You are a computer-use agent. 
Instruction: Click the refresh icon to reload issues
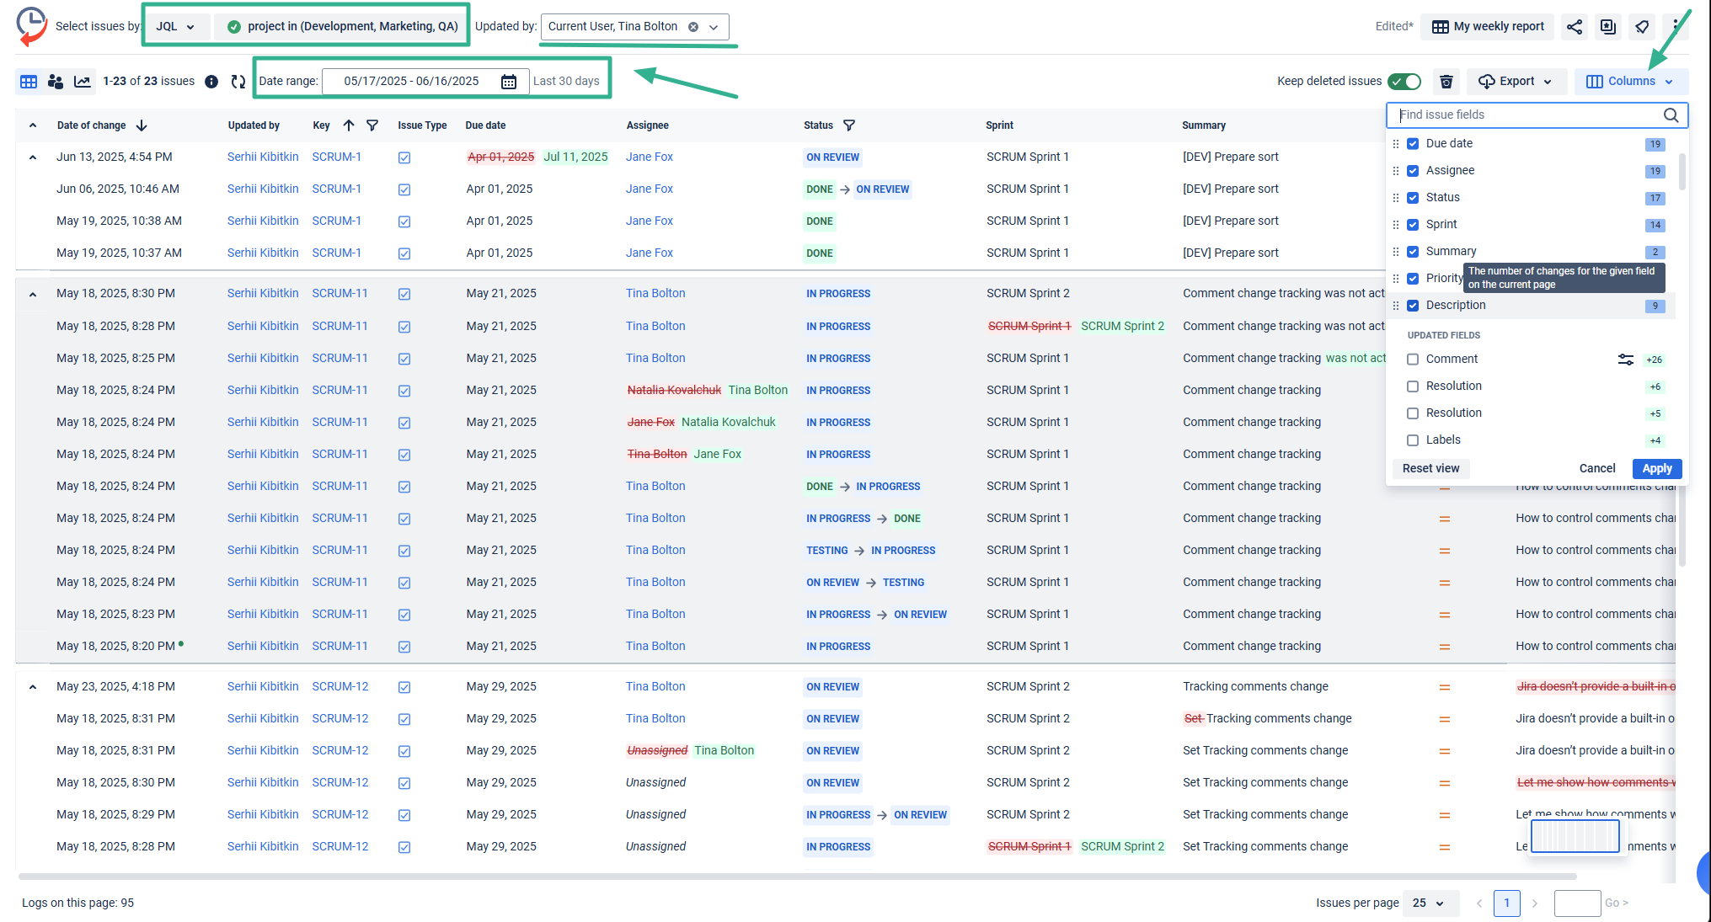click(238, 81)
